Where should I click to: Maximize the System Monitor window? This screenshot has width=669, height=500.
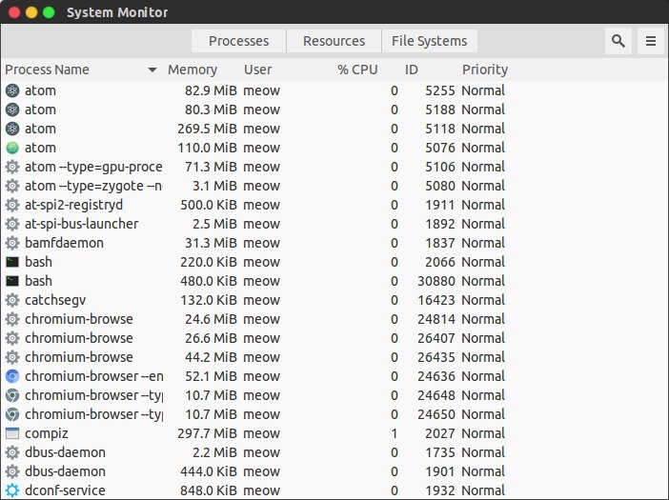click(49, 12)
